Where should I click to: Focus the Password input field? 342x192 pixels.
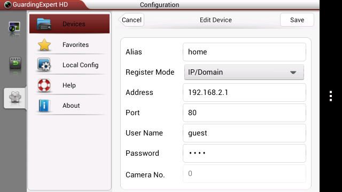pos(244,153)
